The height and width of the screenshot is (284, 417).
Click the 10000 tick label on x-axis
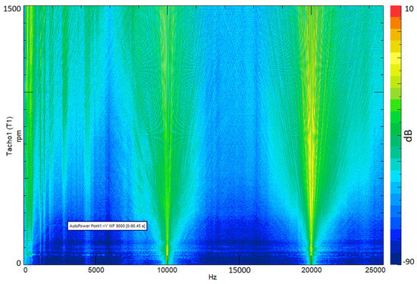pyautogui.click(x=167, y=270)
